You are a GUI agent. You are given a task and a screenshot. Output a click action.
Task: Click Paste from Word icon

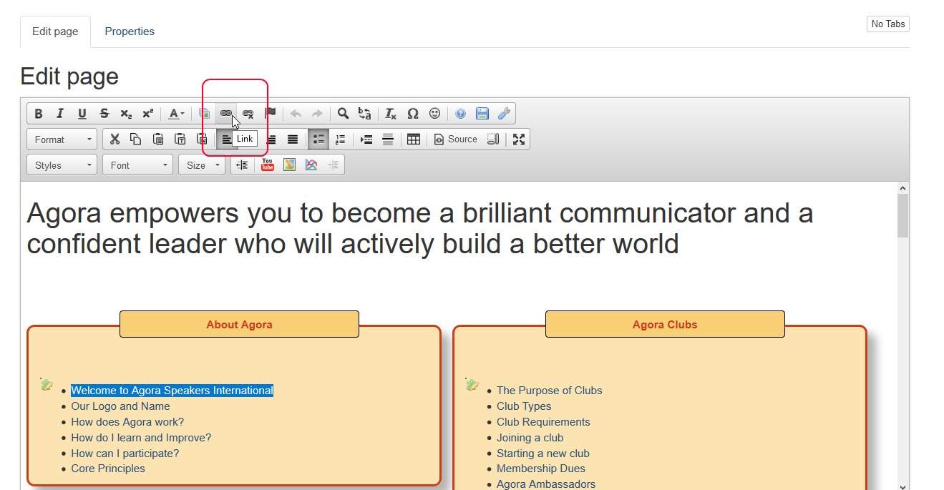tap(202, 139)
